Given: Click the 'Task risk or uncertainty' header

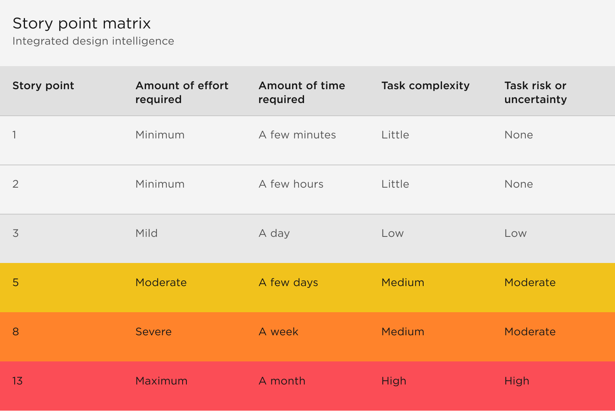Looking at the screenshot, I should coord(535,92).
